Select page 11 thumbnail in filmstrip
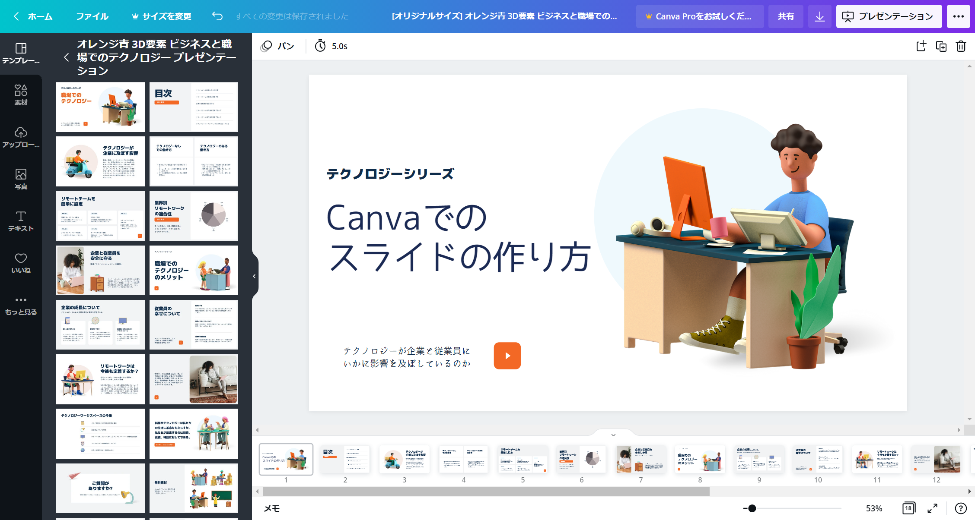The height and width of the screenshot is (520, 975). pos(877,459)
